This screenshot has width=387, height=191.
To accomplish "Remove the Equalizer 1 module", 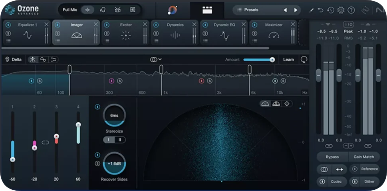I will coord(46,24).
